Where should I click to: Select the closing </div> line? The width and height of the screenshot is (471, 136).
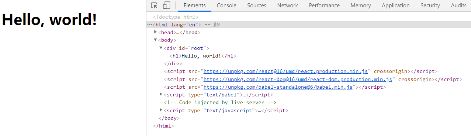pos(173,64)
